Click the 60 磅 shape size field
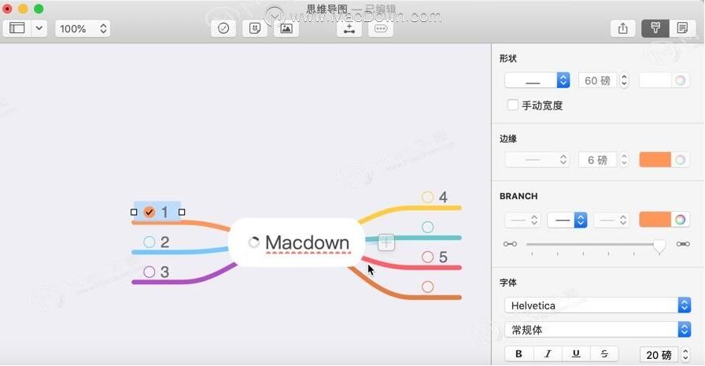 pyautogui.click(x=597, y=80)
